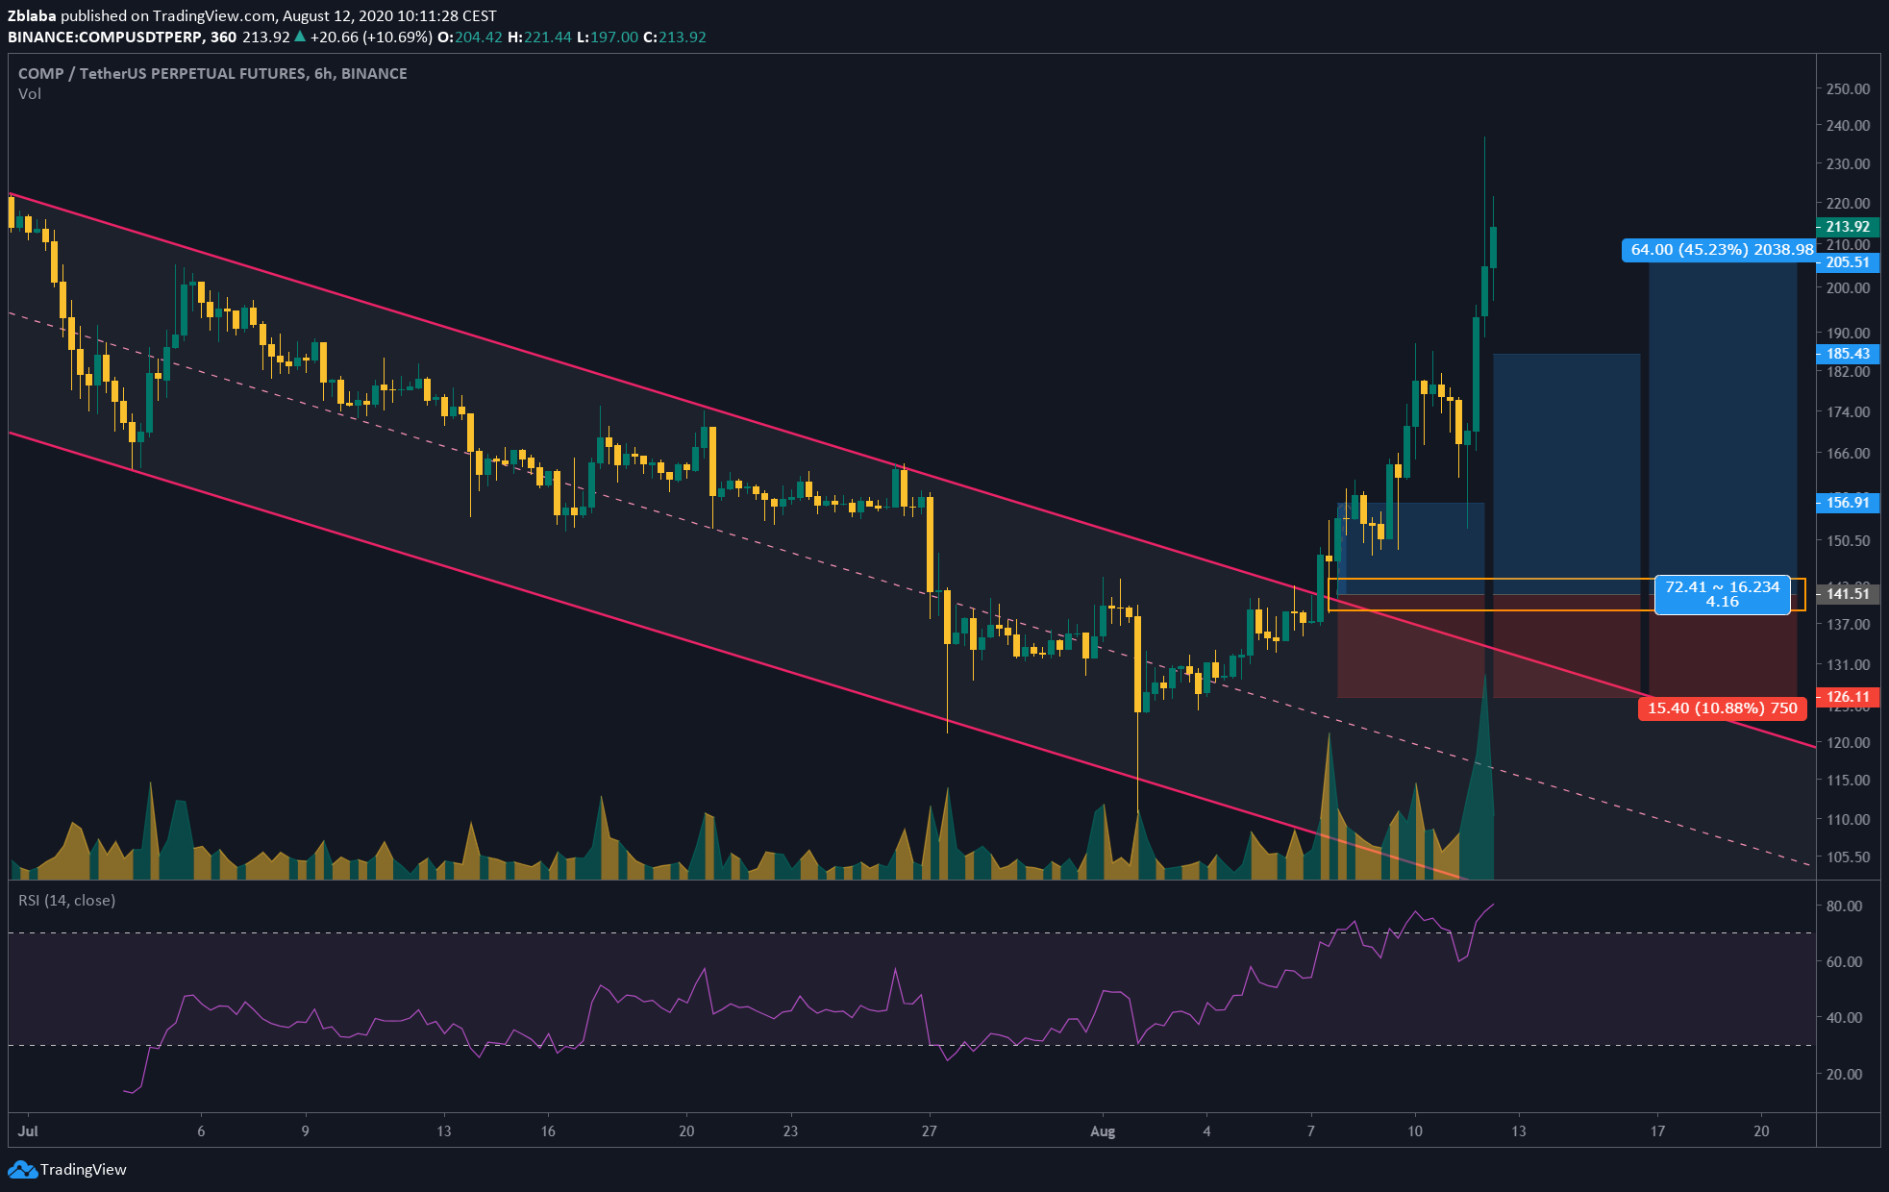Click the RSI (14, close) indicator label

tap(67, 901)
